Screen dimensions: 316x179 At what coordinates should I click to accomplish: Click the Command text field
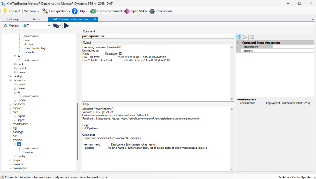[158, 36]
